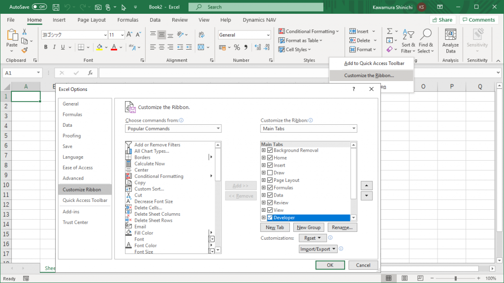Click the zoom slider handle
504x283 pixels.
[455, 278]
